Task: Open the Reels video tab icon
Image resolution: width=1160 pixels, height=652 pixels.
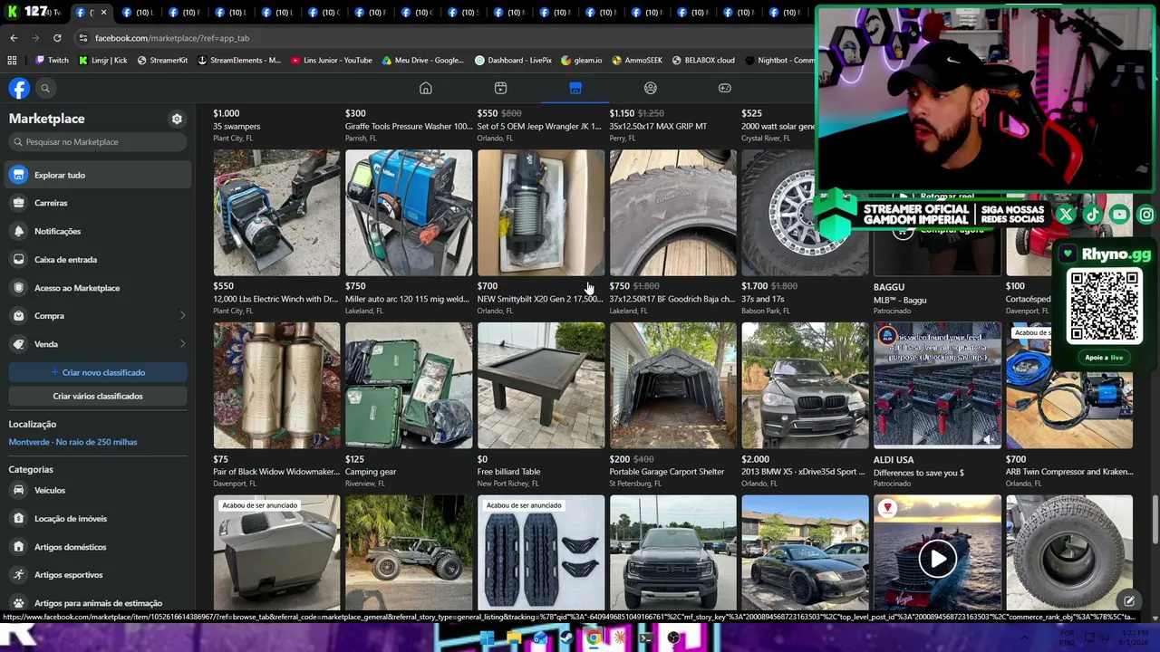Action: click(500, 88)
